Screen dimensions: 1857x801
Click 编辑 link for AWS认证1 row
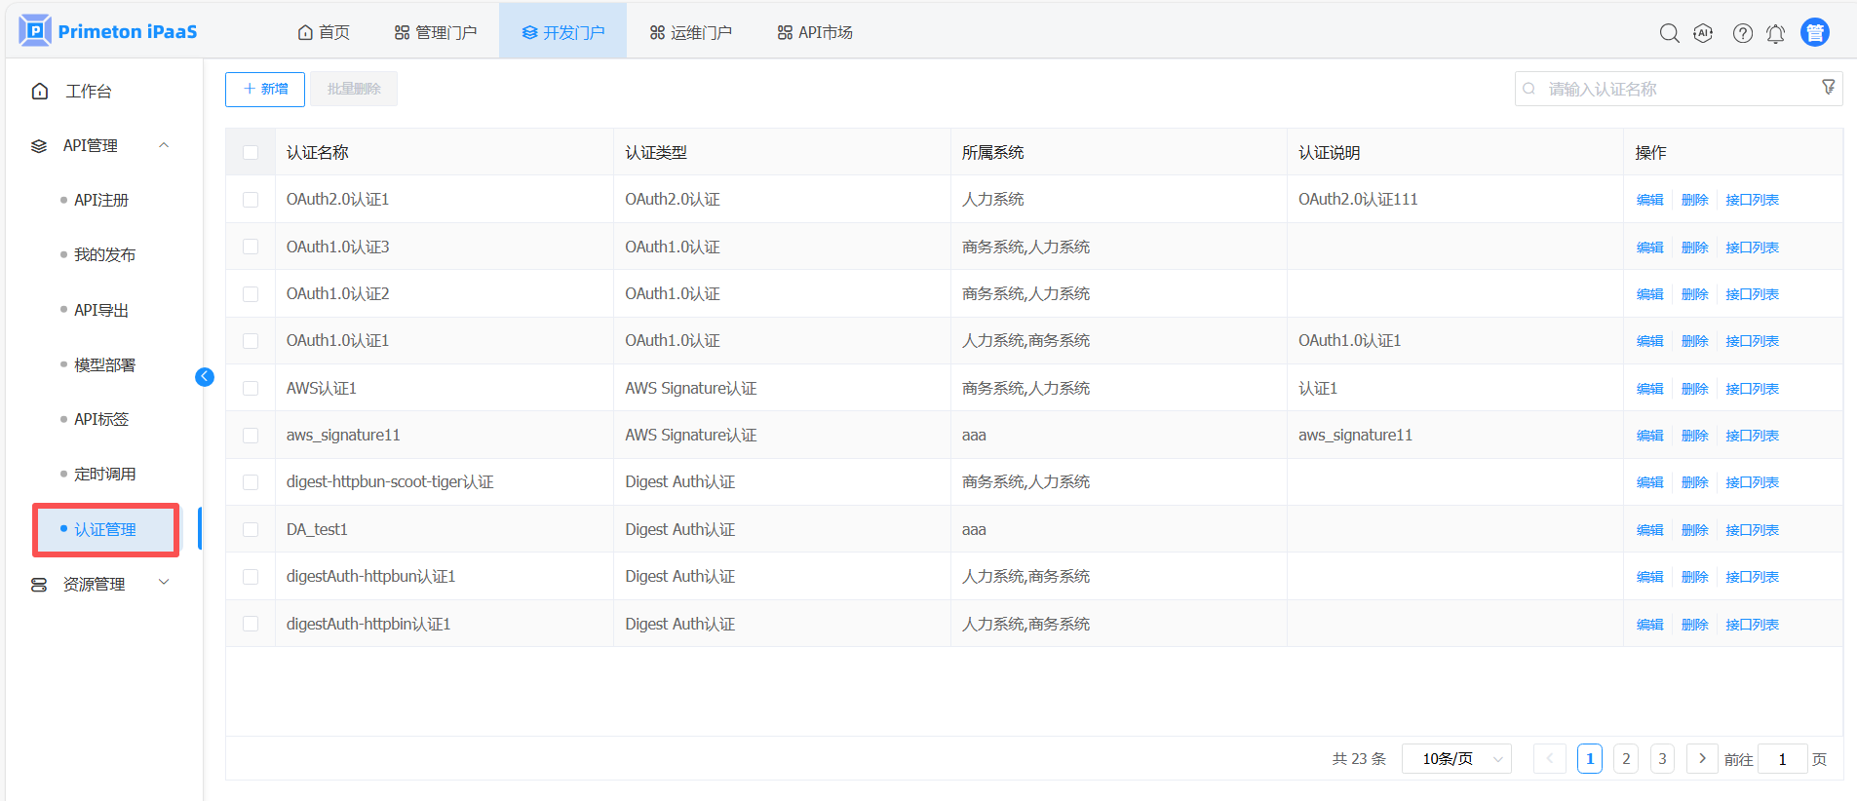point(1649,389)
